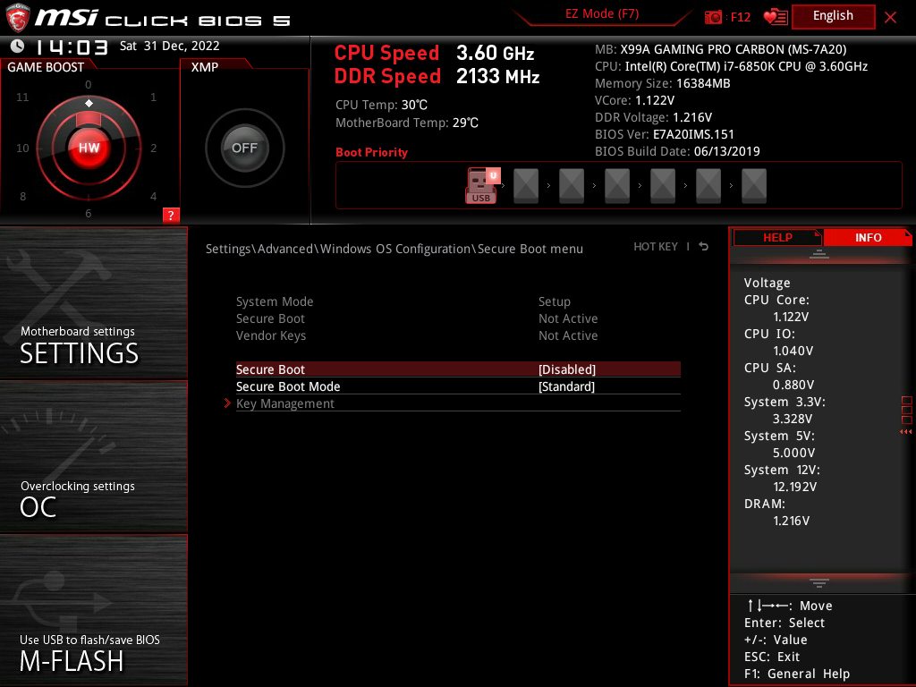Image resolution: width=916 pixels, height=687 pixels.
Task: Open the Game Boost help question mark
Action: click(x=171, y=215)
